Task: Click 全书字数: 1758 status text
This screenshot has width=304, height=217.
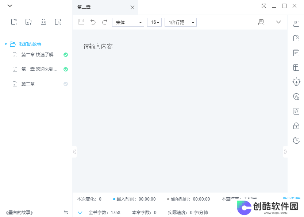Action: 104,213
